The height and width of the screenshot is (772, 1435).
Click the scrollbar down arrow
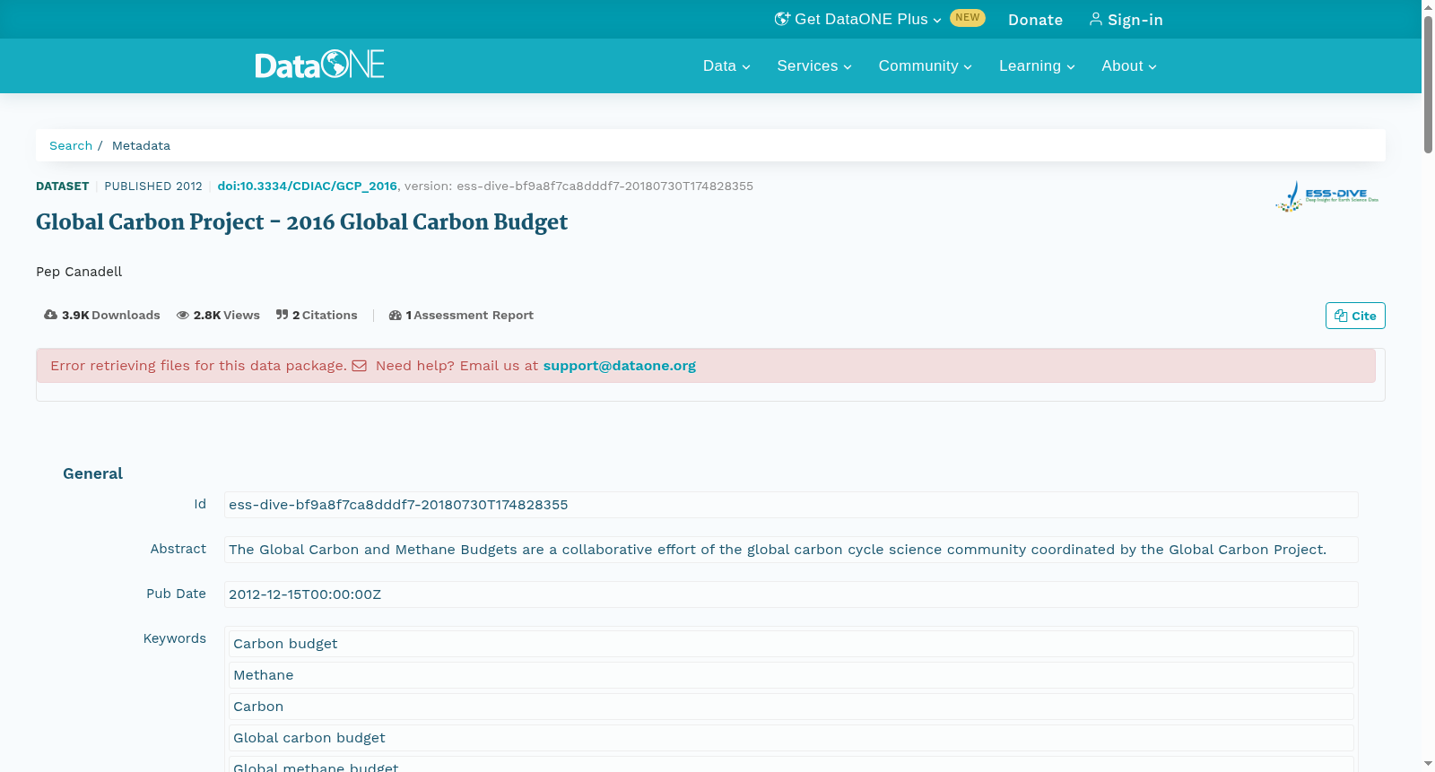[1428, 764]
